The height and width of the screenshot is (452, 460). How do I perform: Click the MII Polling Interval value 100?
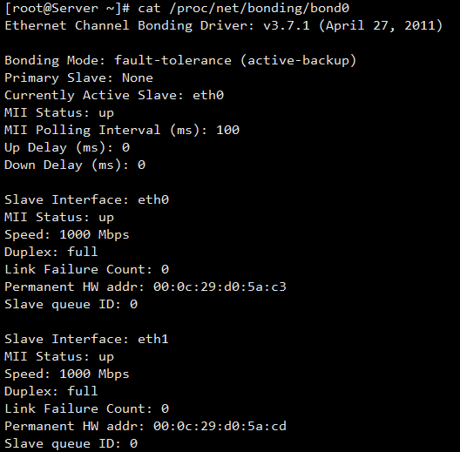coord(228,130)
